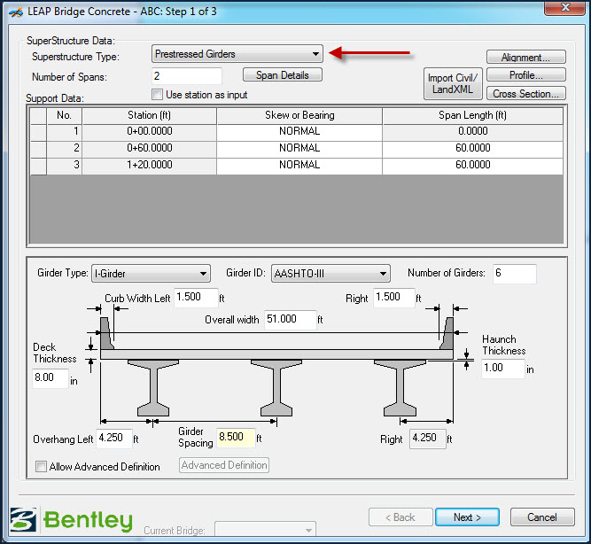Cancel the bridge wizard
Screen dimensions: 591x544
pyautogui.click(x=542, y=517)
